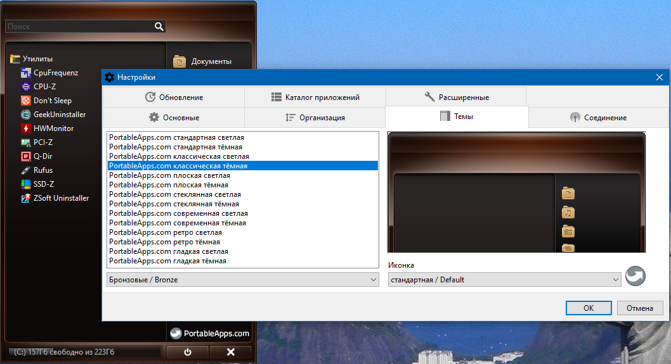Image resolution: width=671 pixels, height=364 pixels.
Task: Click the PortableApps.com logo in the menu
Action: (210, 333)
